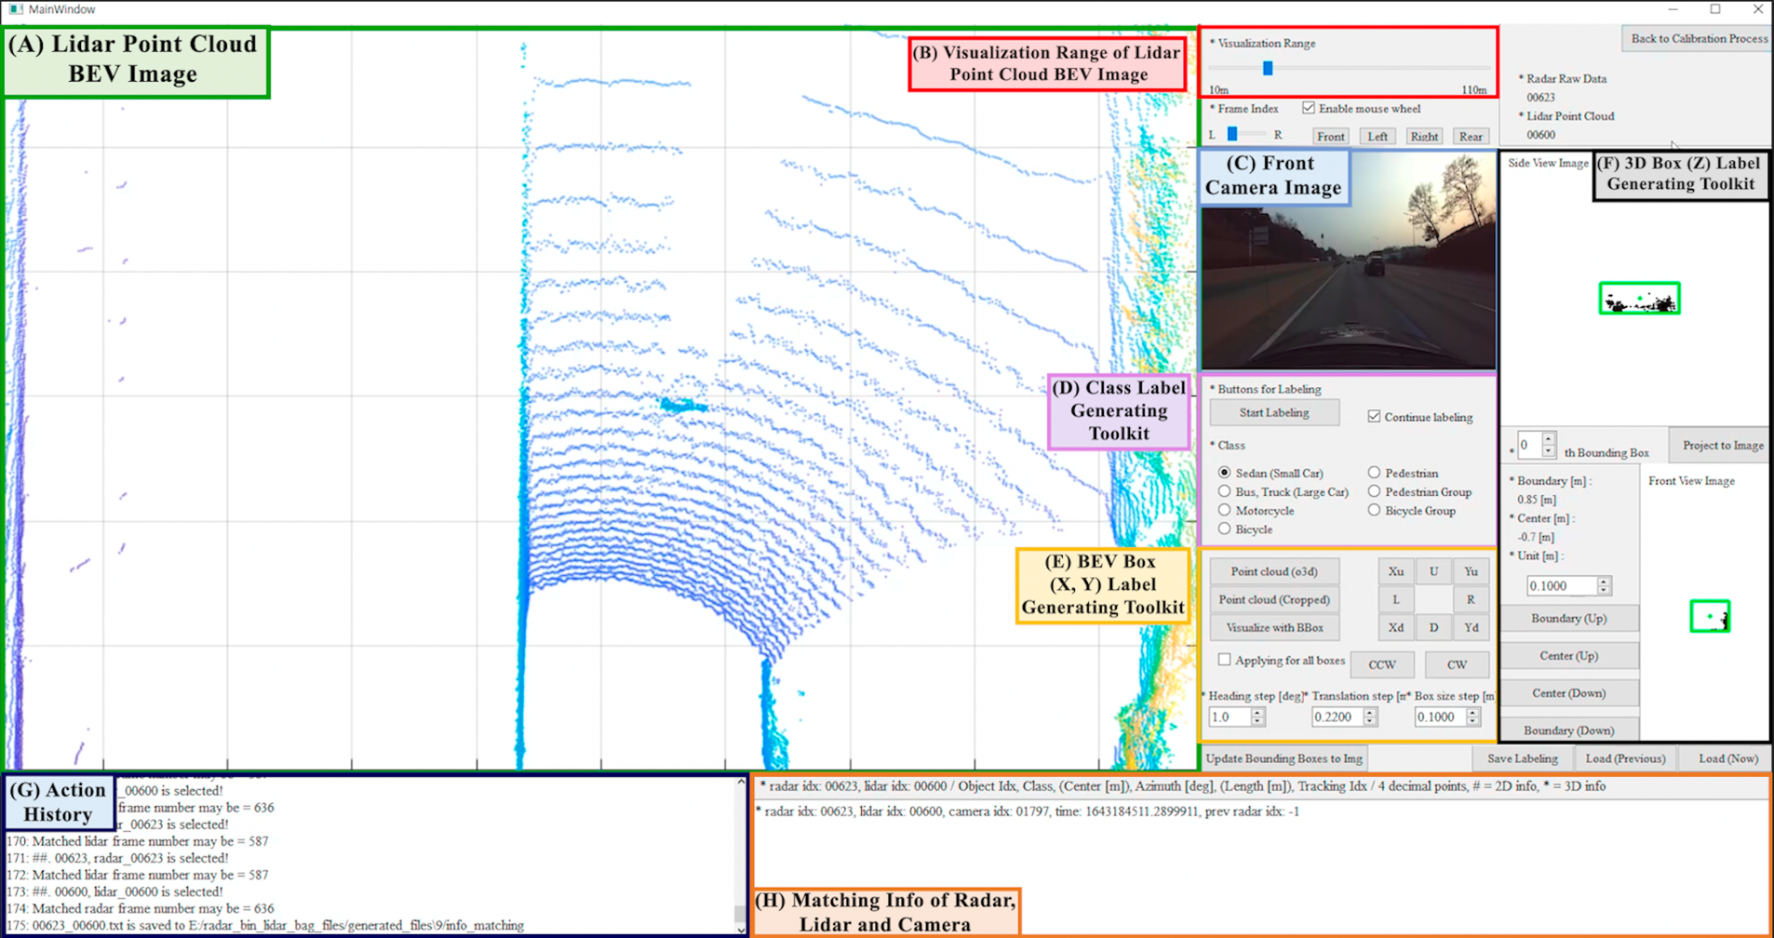The image size is (1774, 938).
Task: Click the Xu box adjust button
Action: [1395, 571]
